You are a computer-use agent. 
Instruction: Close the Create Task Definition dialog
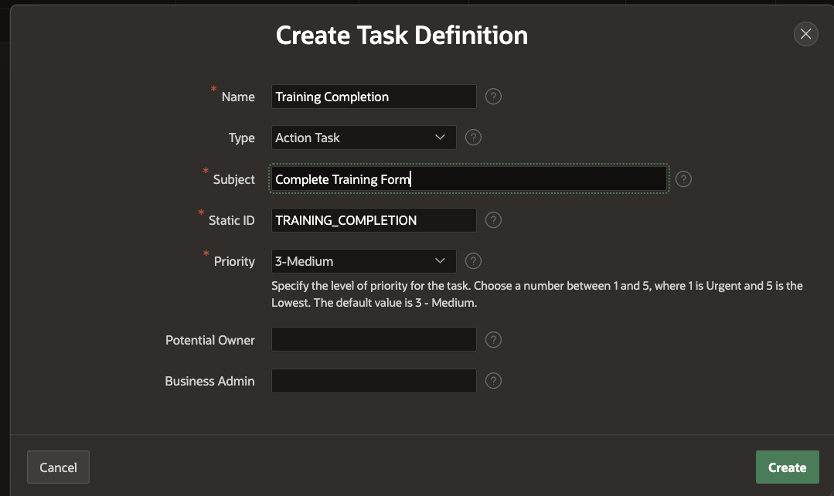(x=805, y=34)
